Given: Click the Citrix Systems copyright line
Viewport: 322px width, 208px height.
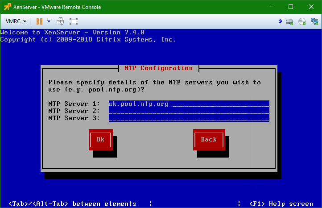Looking at the screenshot, I should pos(88,39).
